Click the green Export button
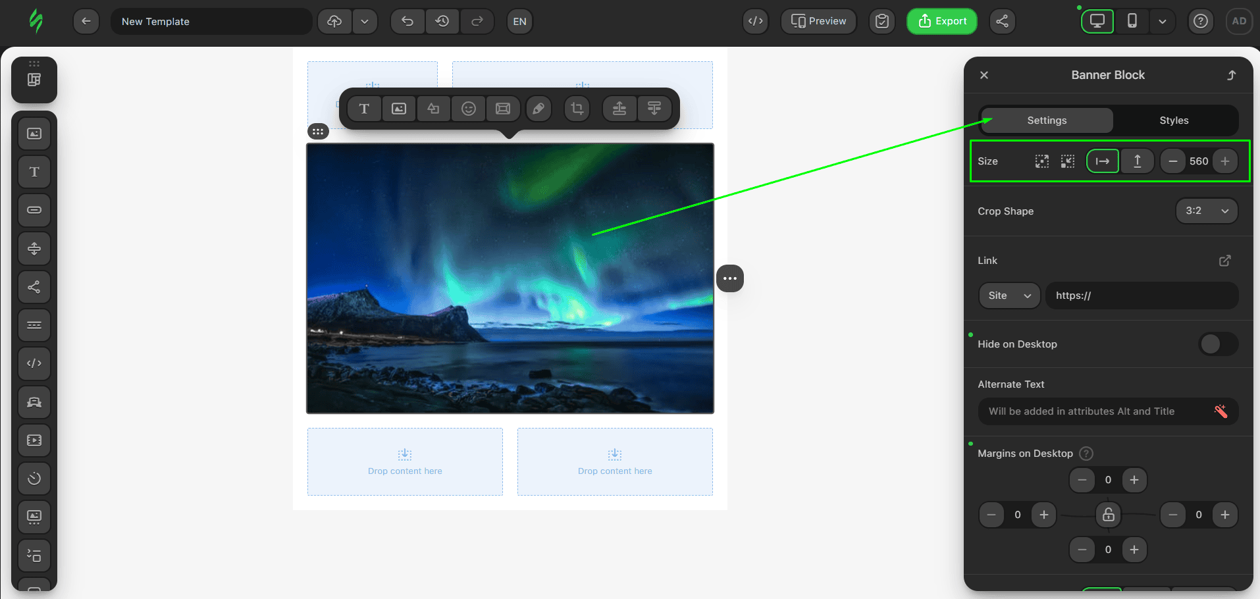The image size is (1260, 599). (942, 21)
